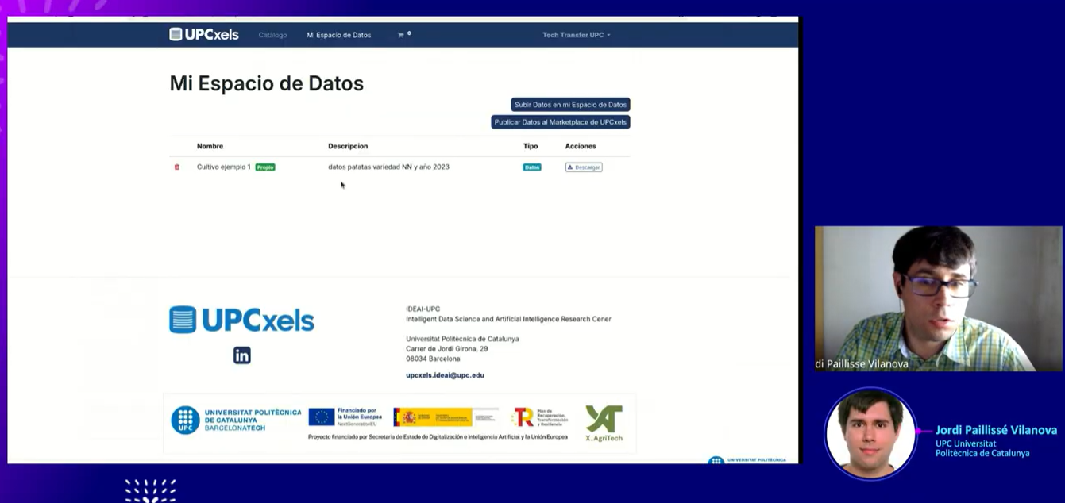Click the Plan de Recuperación logo

pos(540,417)
